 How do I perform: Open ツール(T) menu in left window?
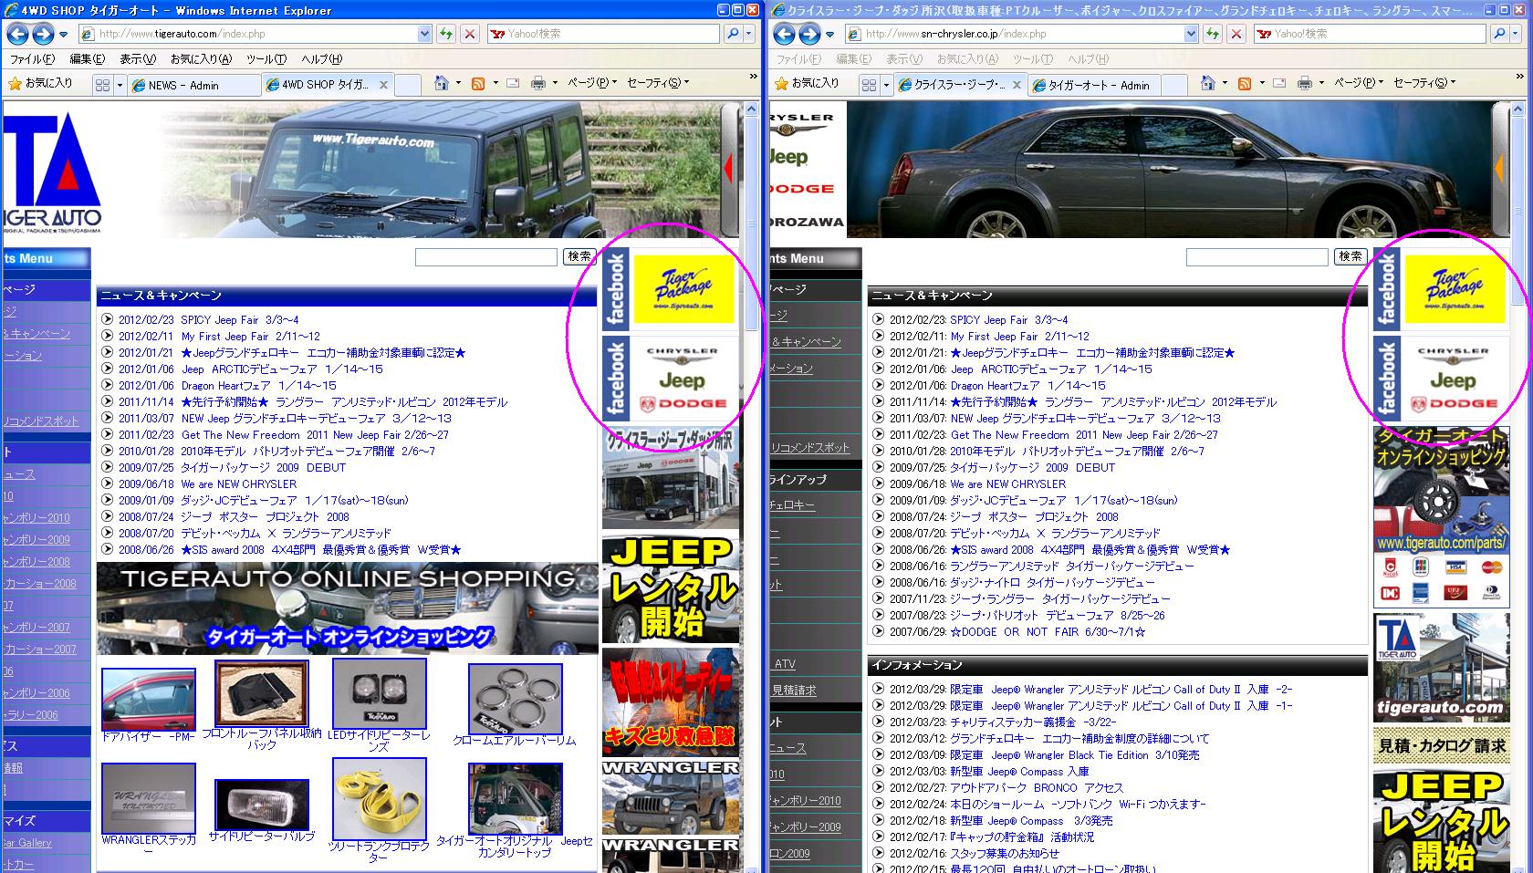266,59
